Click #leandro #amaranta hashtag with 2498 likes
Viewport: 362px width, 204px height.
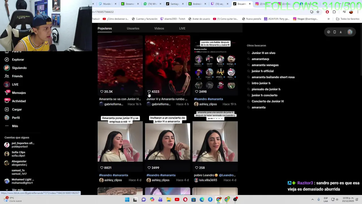click(208, 99)
